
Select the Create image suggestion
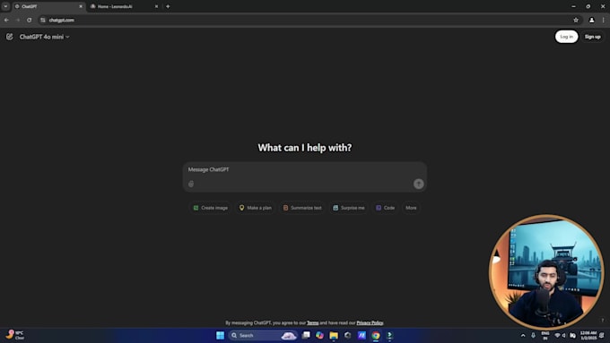(x=211, y=208)
